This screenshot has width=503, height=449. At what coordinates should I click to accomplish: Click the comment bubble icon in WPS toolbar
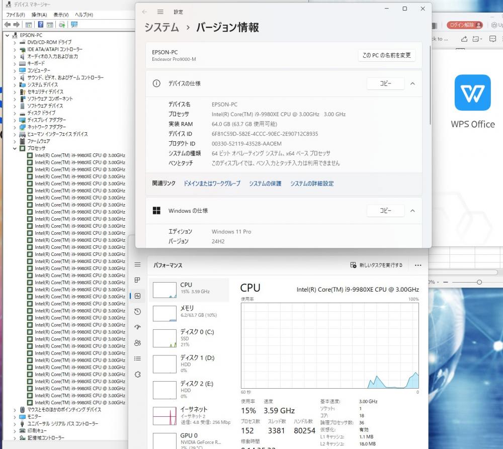(493, 39)
